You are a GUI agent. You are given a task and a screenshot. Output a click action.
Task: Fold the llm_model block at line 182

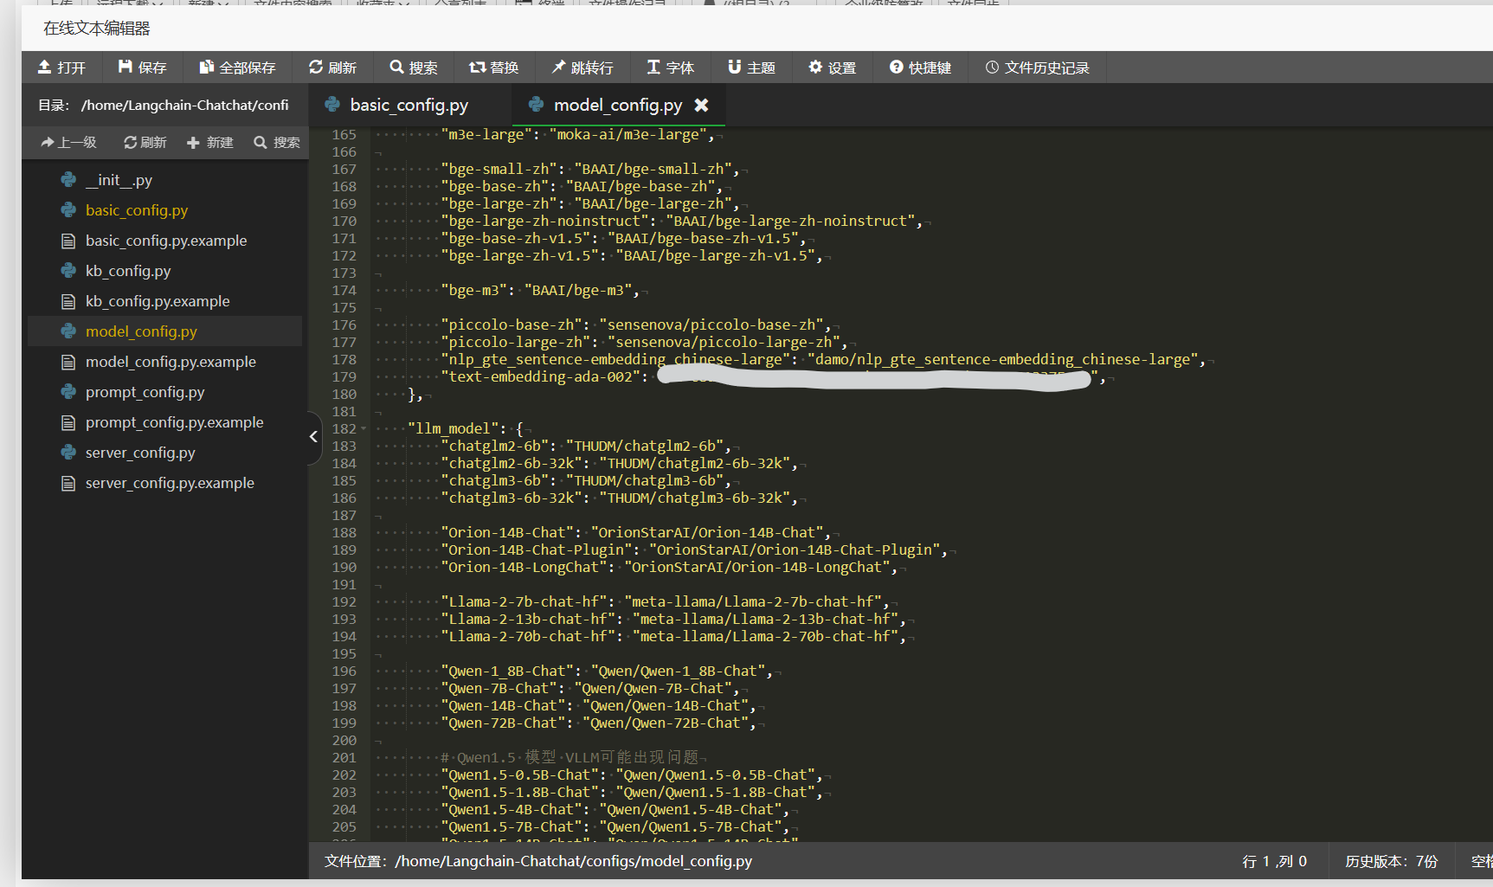(x=364, y=429)
